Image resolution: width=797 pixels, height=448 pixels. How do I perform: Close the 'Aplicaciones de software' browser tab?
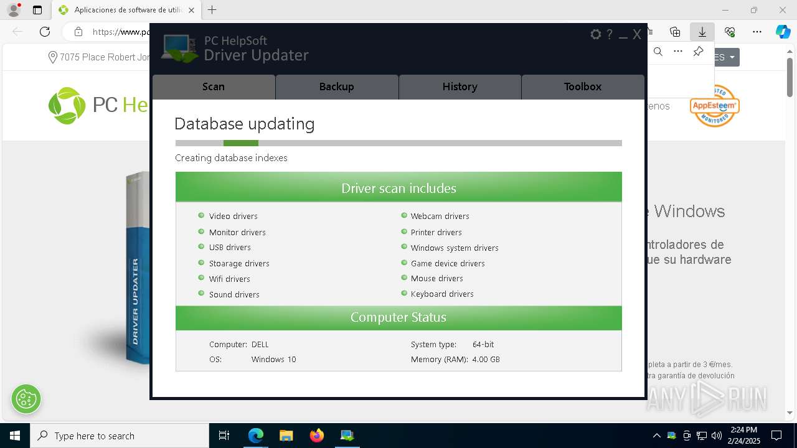coord(191,10)
